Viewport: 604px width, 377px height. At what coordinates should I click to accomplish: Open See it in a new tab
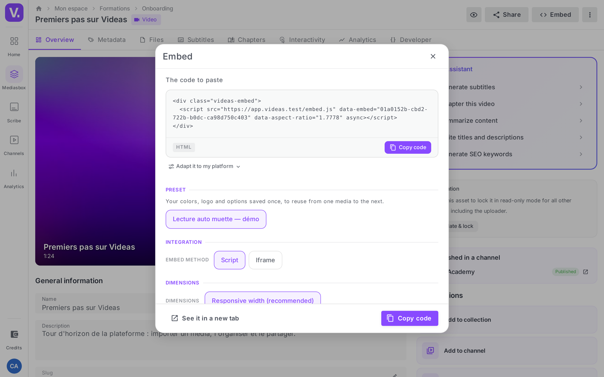tap(205, 318)
